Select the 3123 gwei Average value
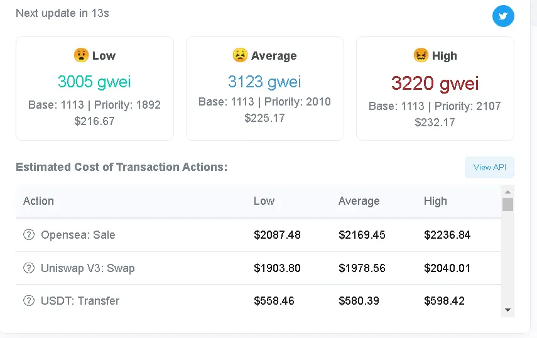Image resolution: width=537 pixels, height=338 pixels. pyautogui.click(x=264, y=82)
